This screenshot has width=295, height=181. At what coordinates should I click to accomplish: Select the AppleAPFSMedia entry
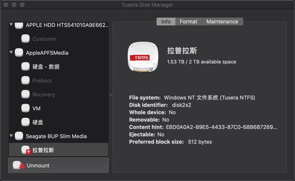tap(59, 53)
